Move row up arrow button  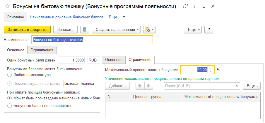pos(140,86)
